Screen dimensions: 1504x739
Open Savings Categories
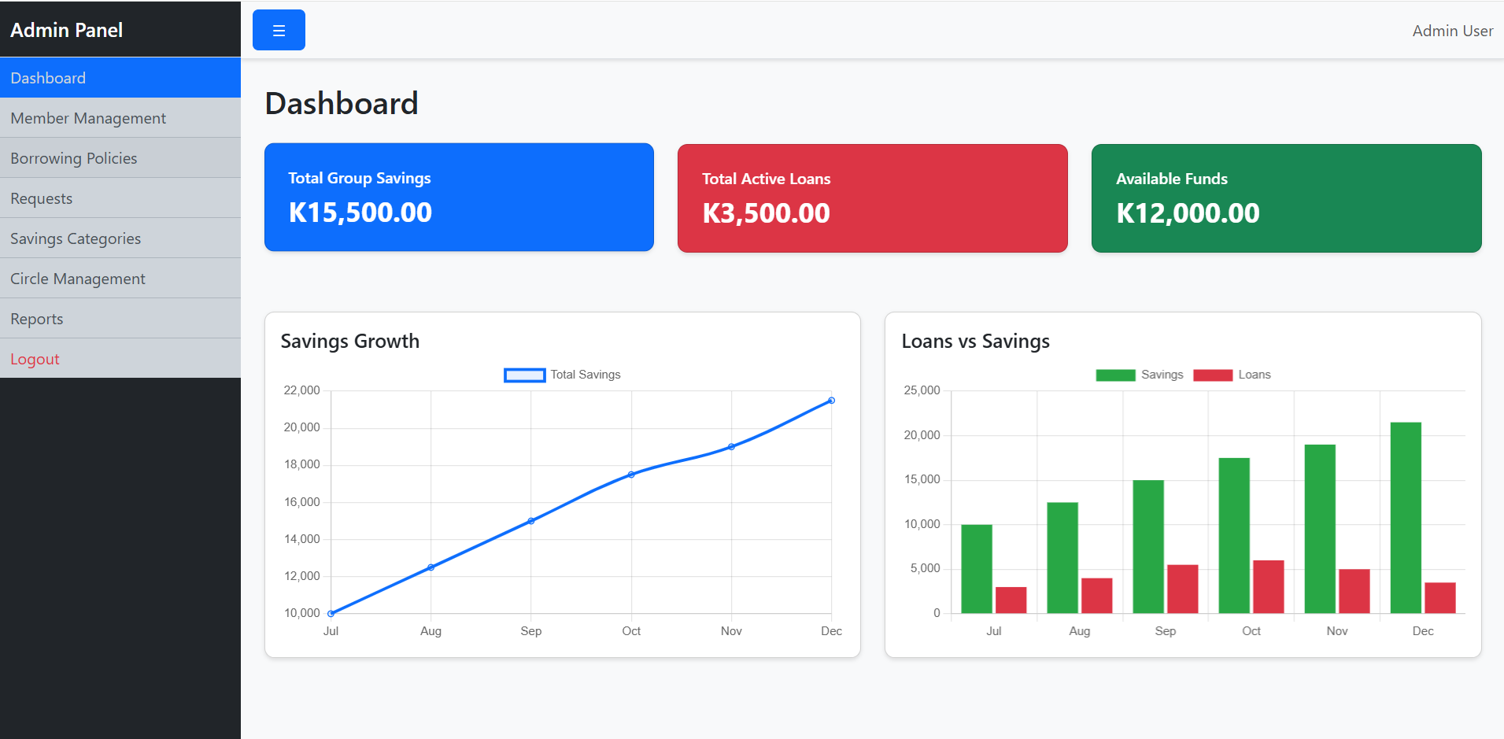[x=120, y=238]
